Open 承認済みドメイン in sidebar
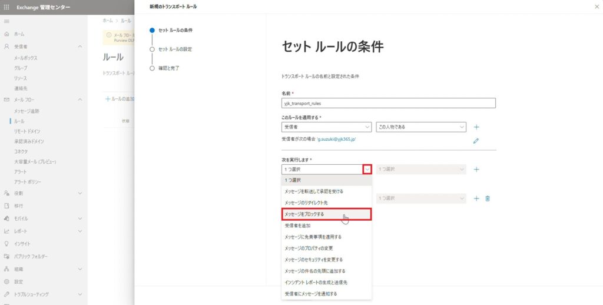Viewport: 603px width, 305px height. pyautogui.click(x=29, y=141)
